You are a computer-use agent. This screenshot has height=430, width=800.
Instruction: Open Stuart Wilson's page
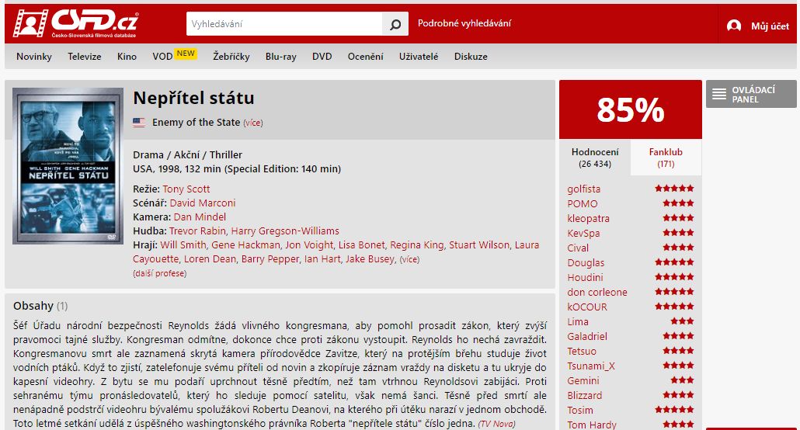pyautogui.click(x=479, y=244)
